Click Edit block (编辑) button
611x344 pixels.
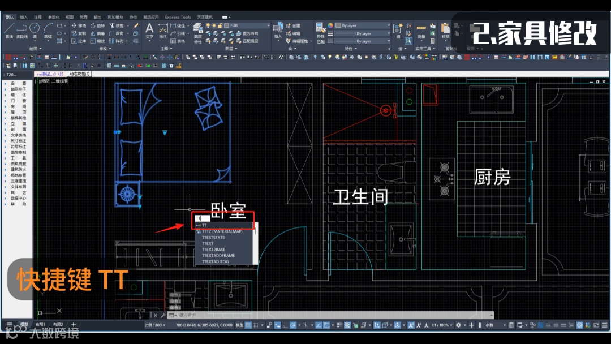tap(293, 33)
